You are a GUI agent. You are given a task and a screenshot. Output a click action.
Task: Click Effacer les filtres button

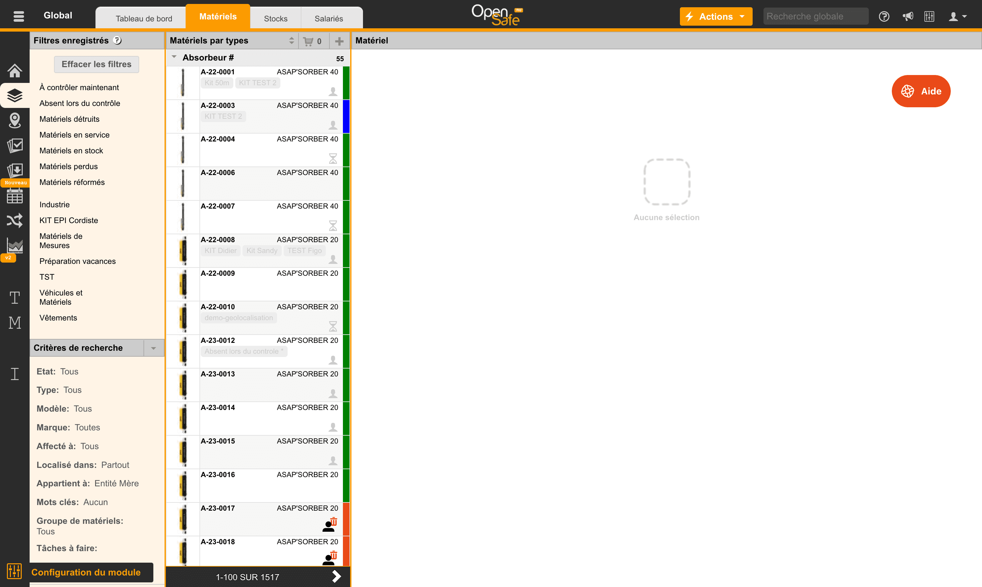[96, 64]
